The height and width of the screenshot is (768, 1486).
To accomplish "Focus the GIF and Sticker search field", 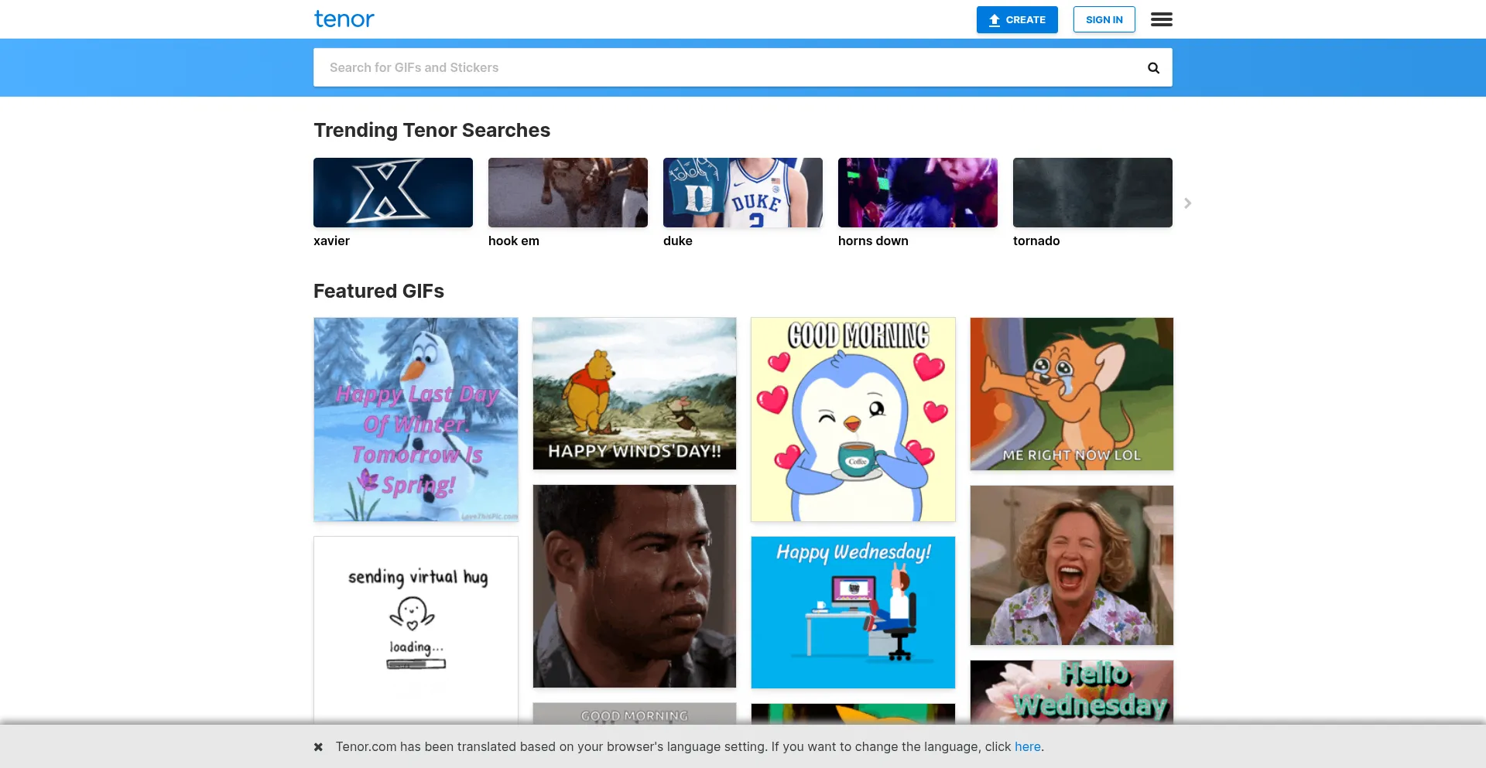I will (728, 68).
